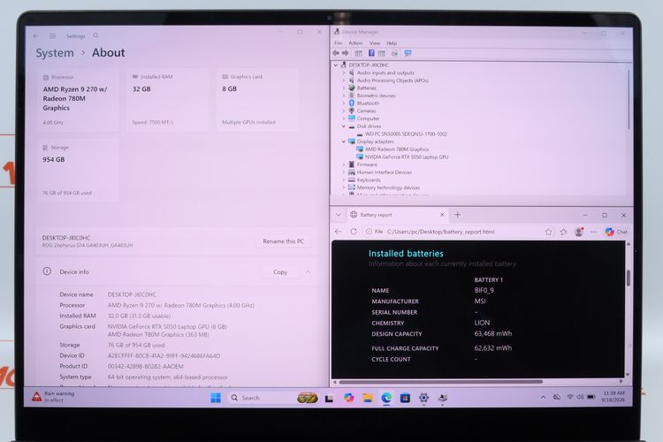Collapse the Display adapters node
The width and height of the screenshot is (663, 442).
click(x=344, y=141)
